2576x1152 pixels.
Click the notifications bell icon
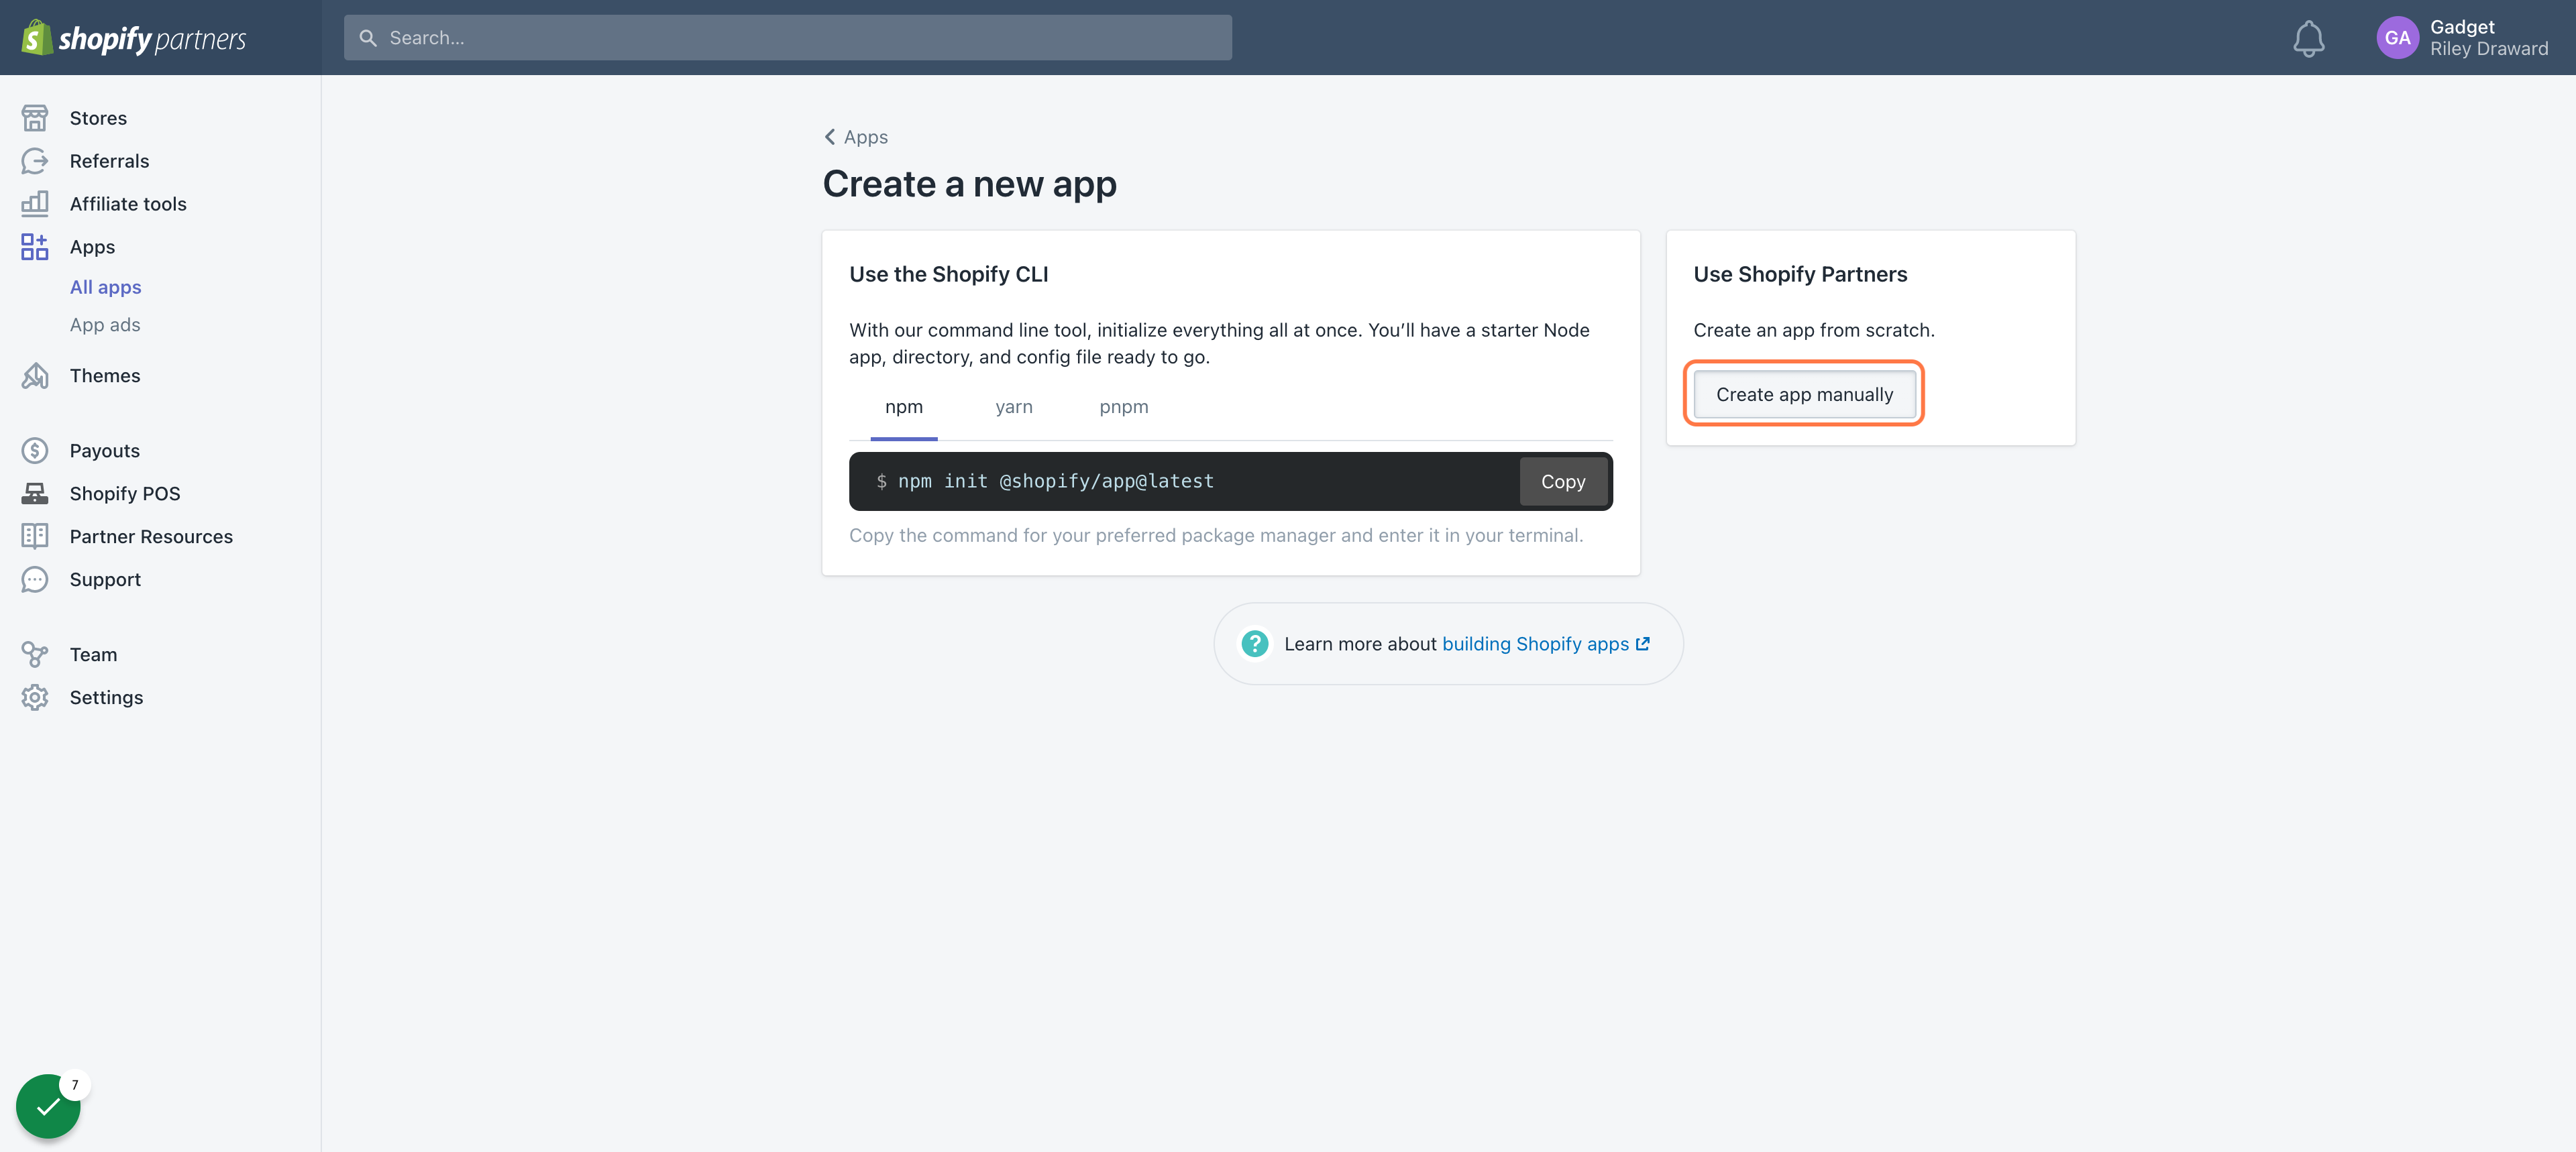(x=2308, y=38)
